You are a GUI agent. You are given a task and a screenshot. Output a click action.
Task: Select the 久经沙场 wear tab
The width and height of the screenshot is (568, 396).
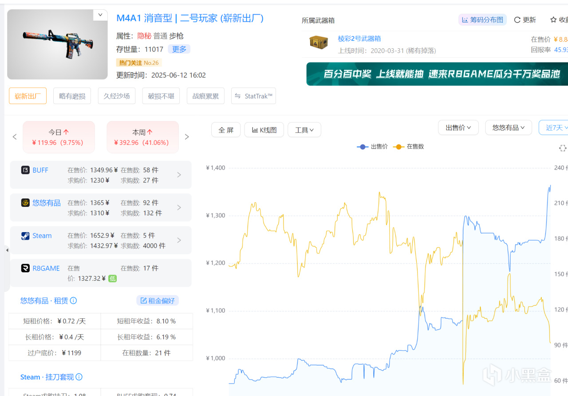tap(117, 96)
